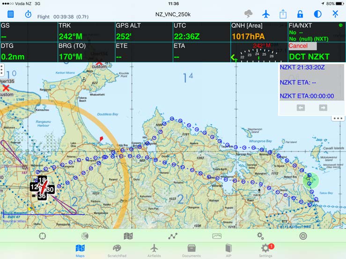Tap the blue airplane icon in toolbar
The width and height of the screenshot is (346, 259).
coord(266,14)
